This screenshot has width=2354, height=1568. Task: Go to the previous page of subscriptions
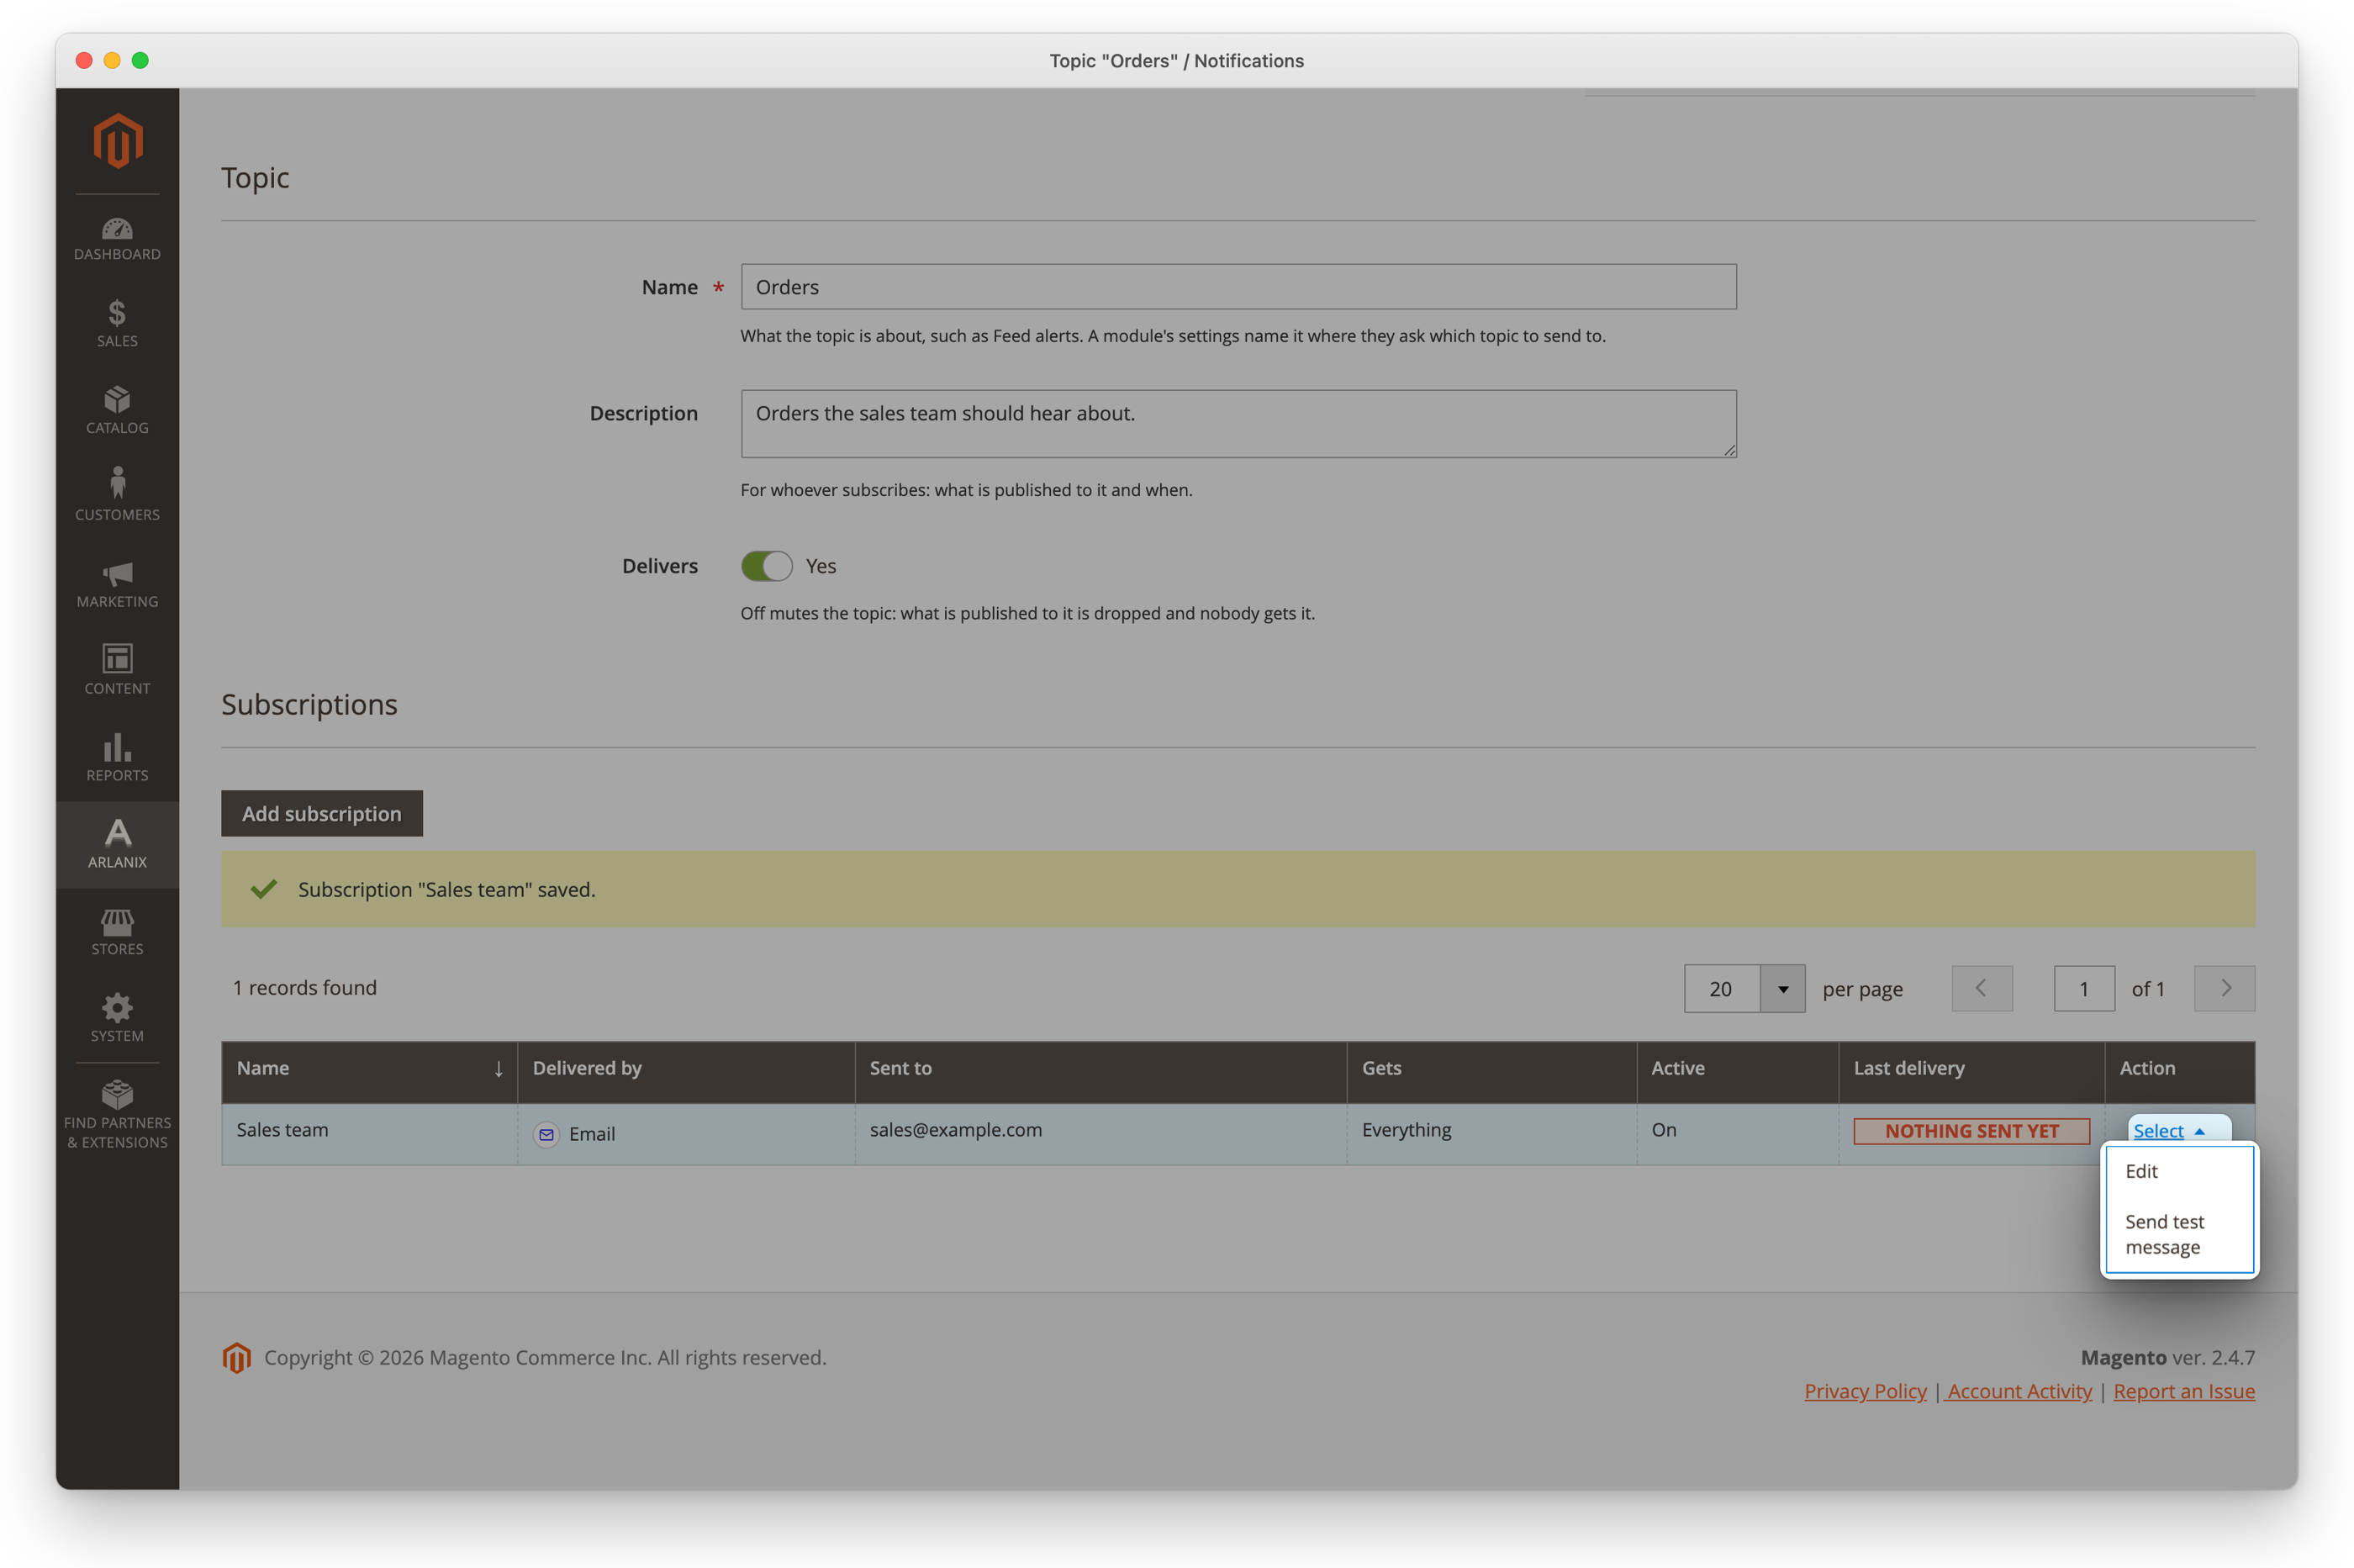coord(1981,988)
